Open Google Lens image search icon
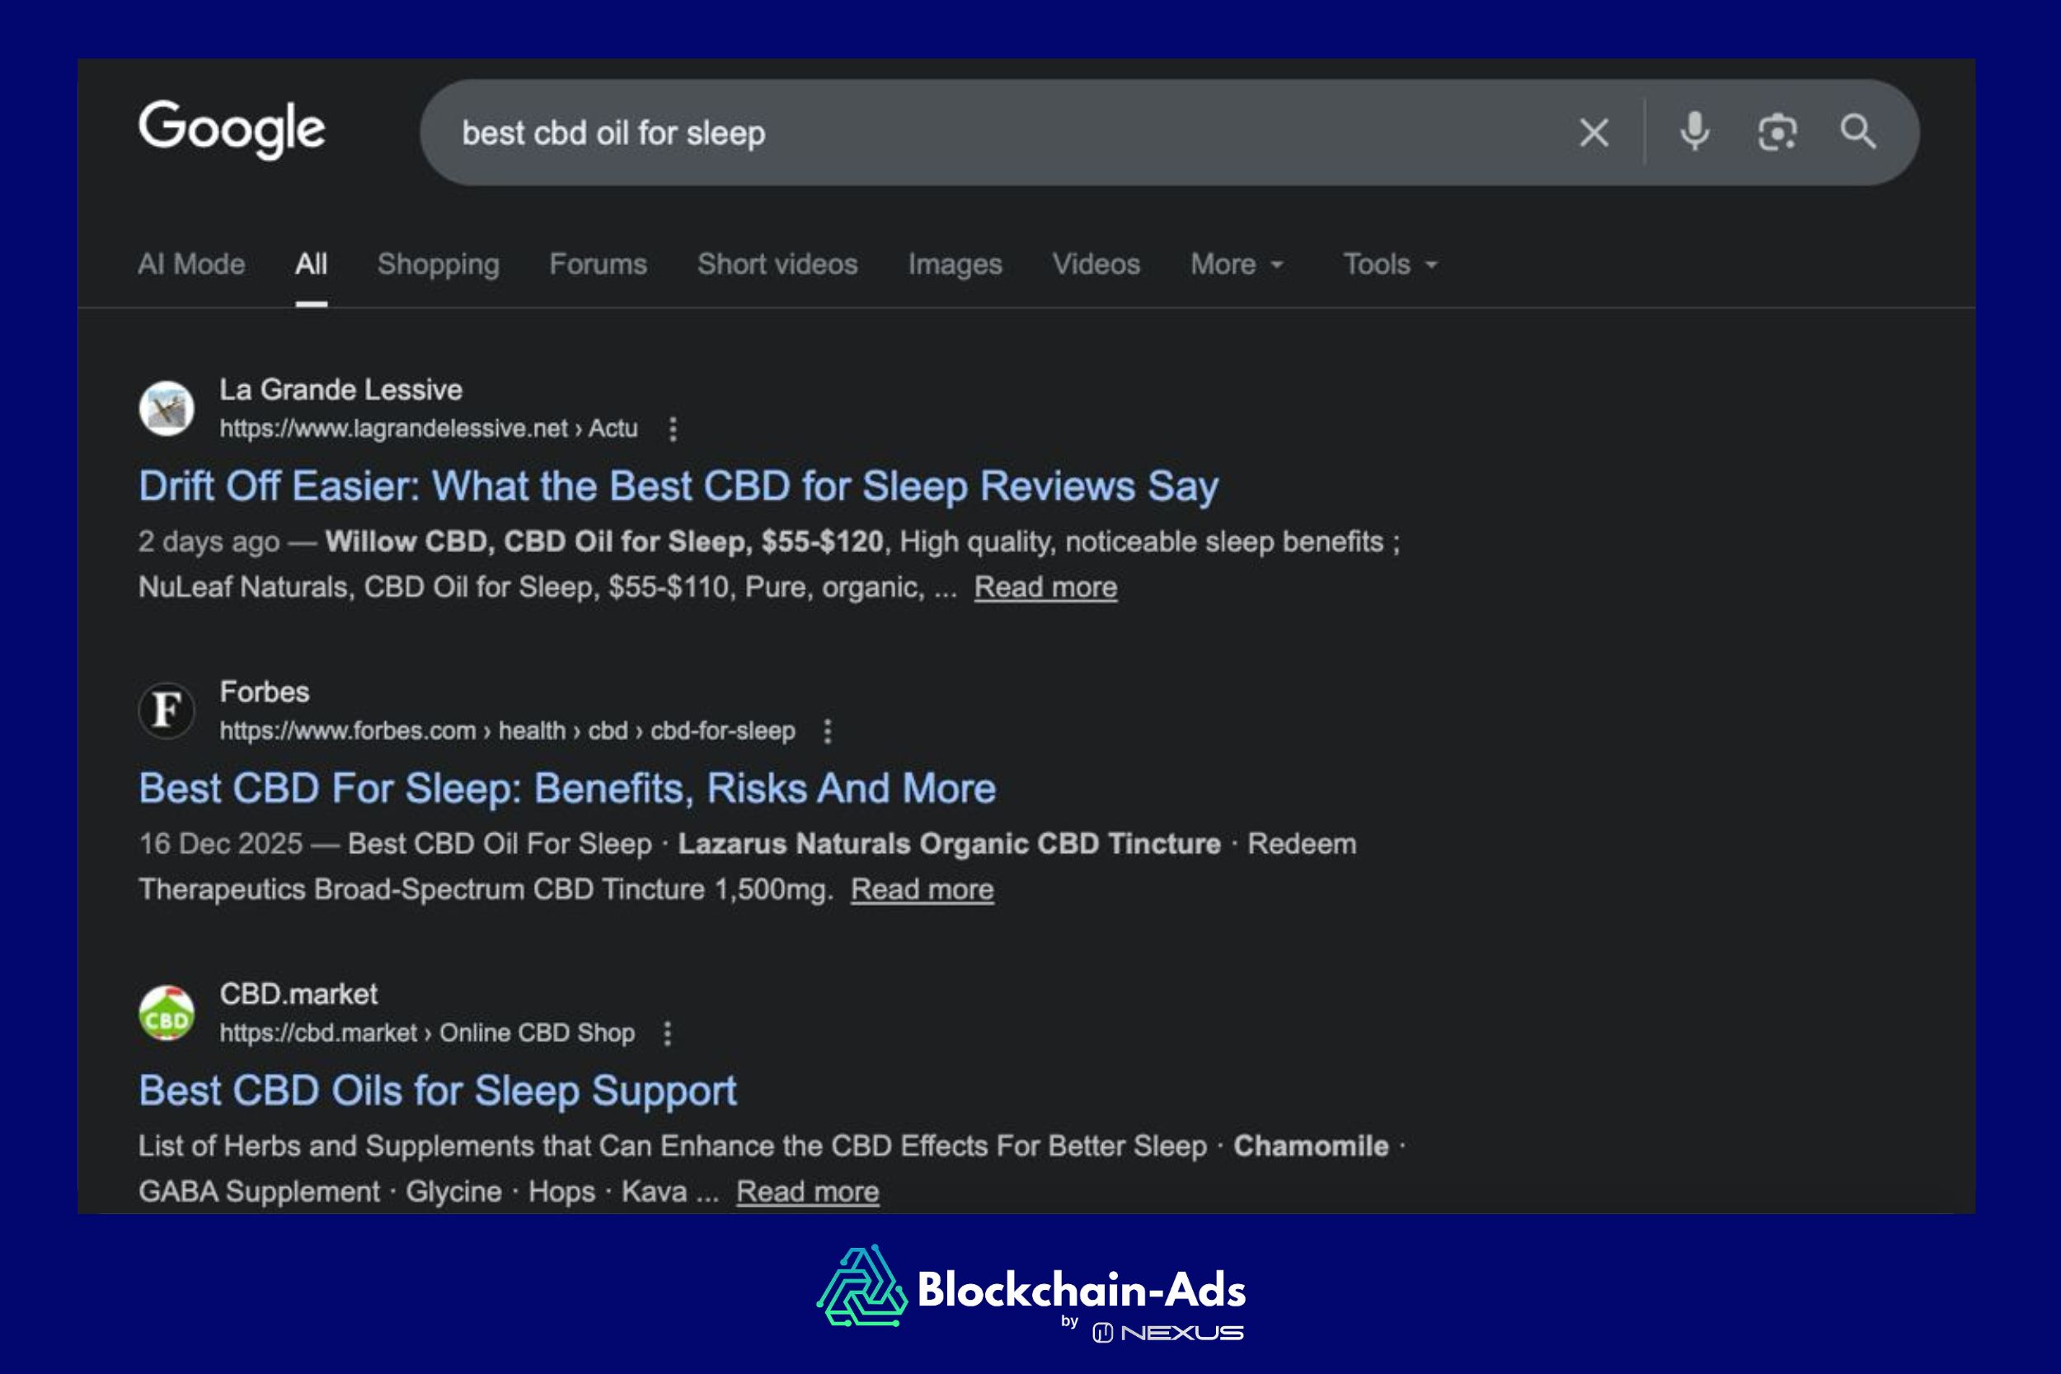Viewport: 2061px width, 1374px height. pyautogui.click(x=1777, y=134)
